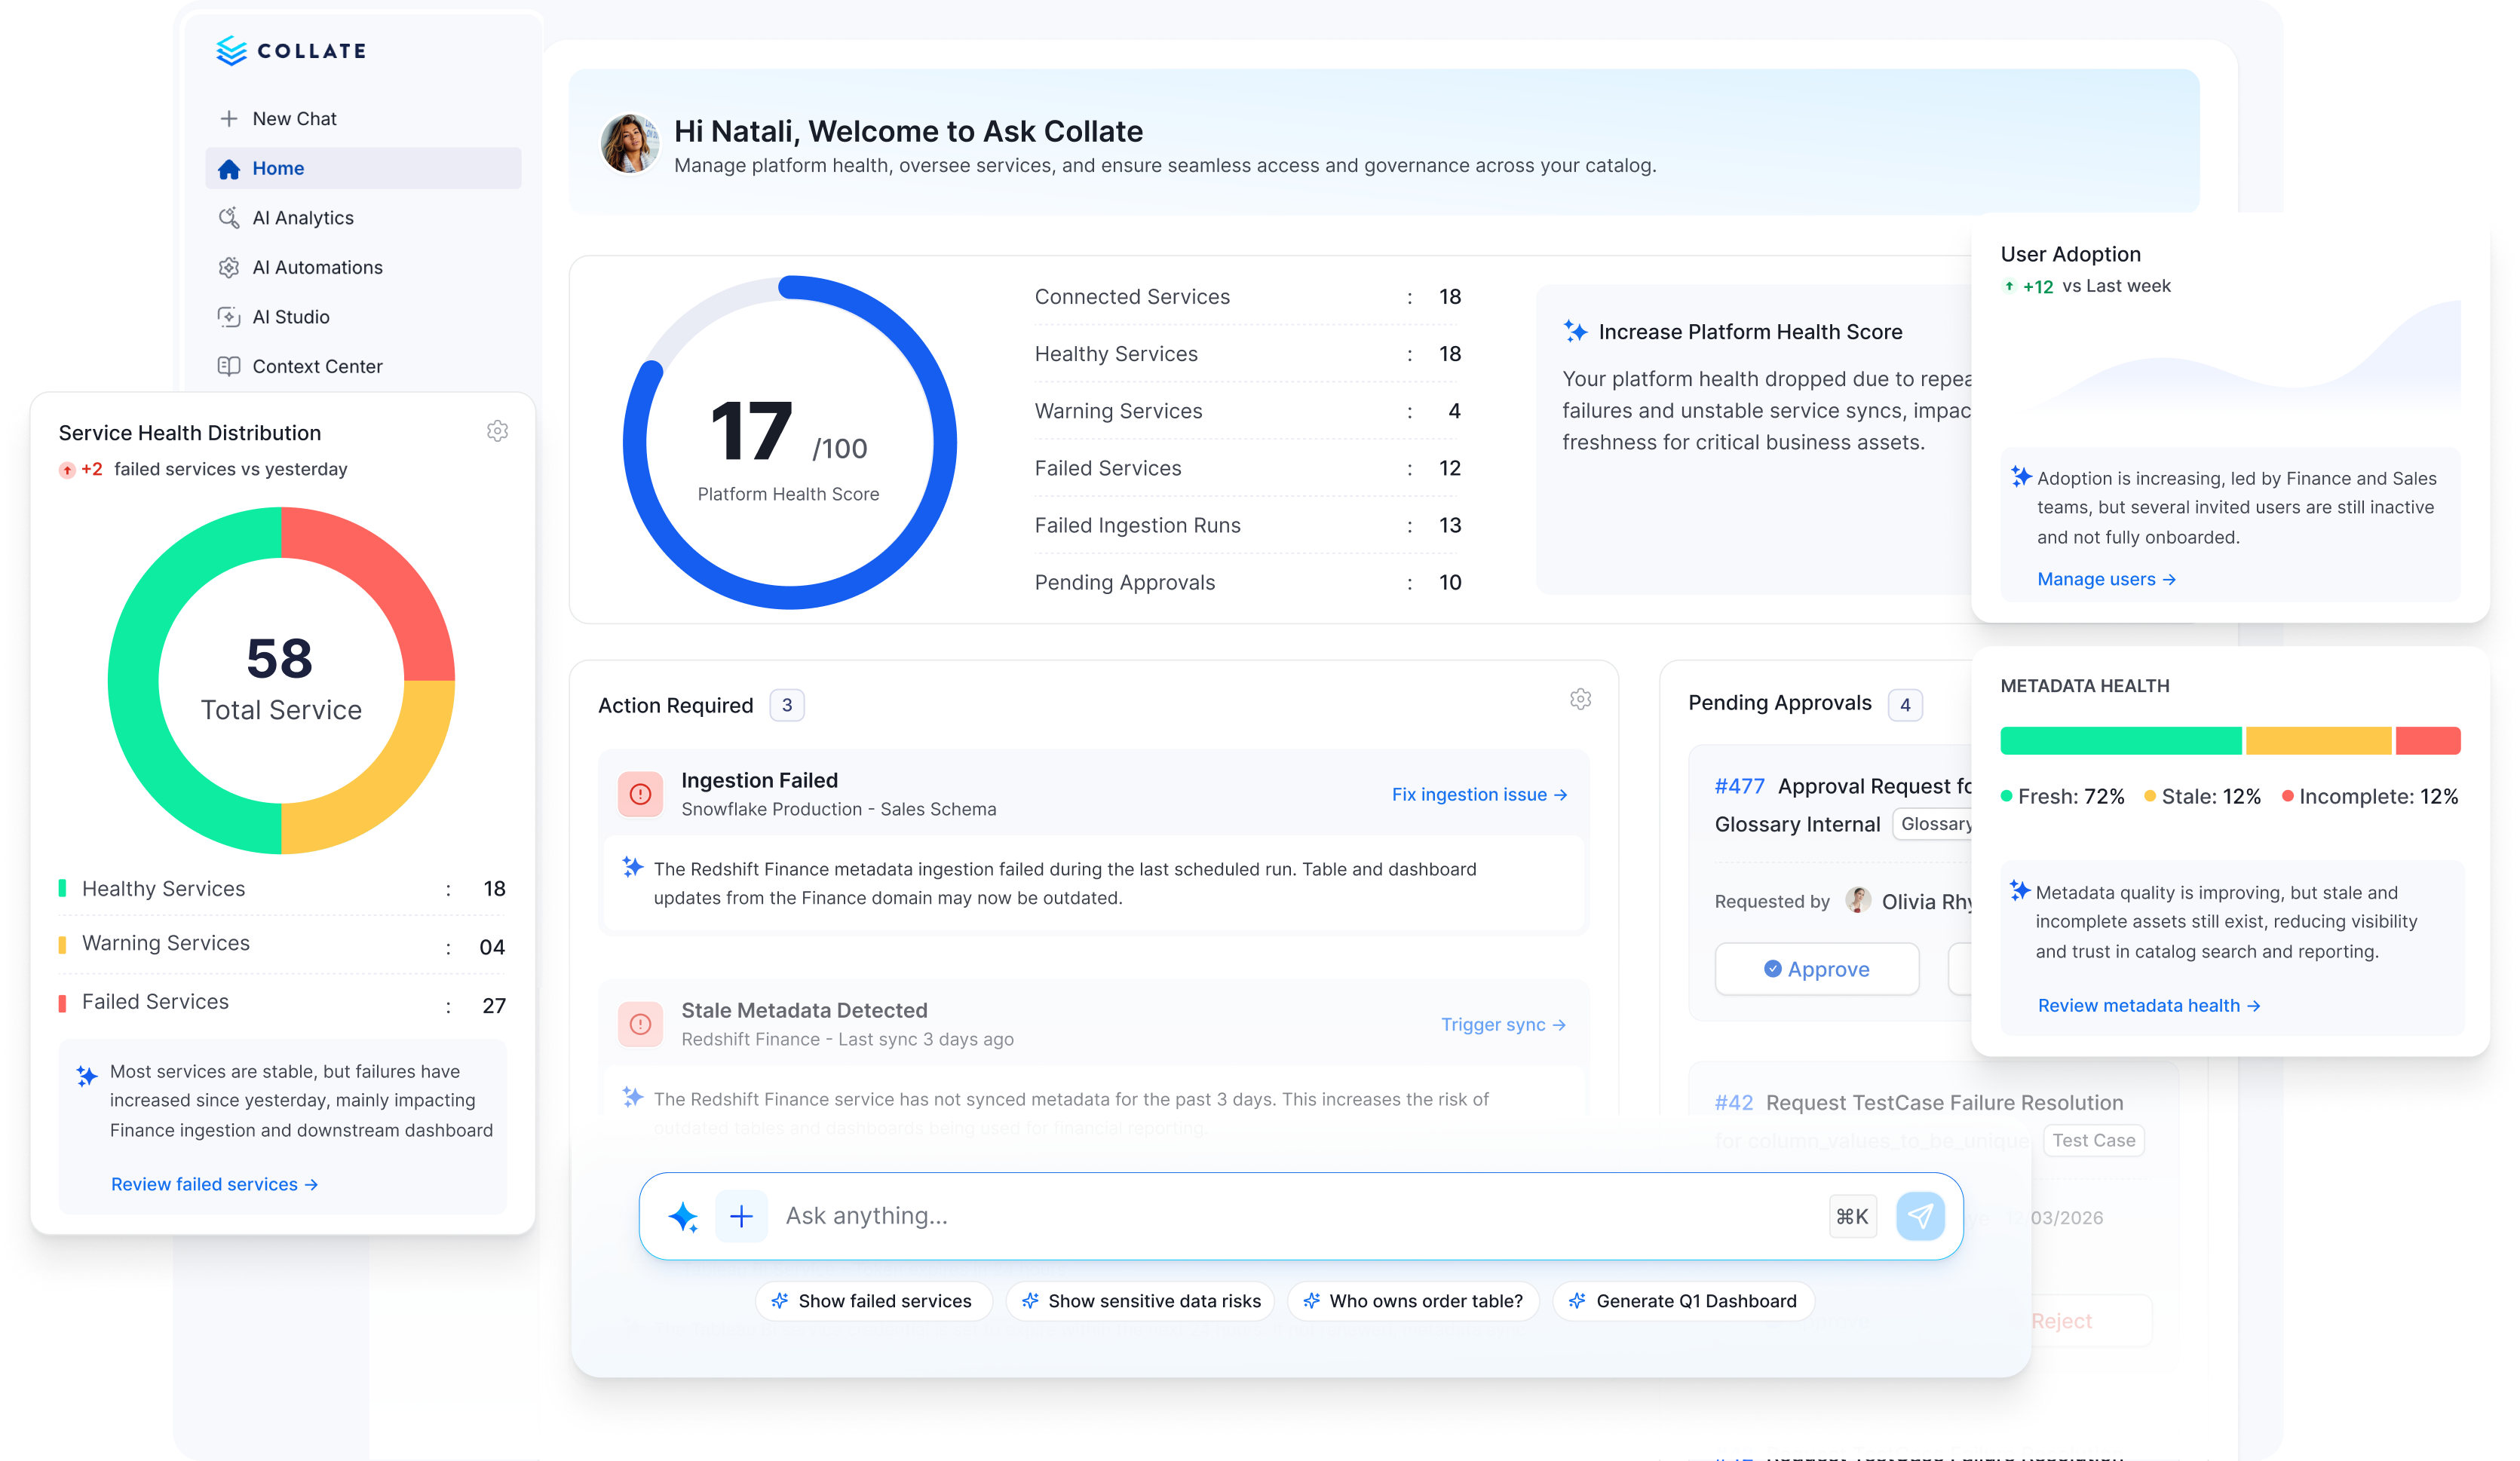
Task: Click Show failed services suggestion
Action: point(874,1301)
